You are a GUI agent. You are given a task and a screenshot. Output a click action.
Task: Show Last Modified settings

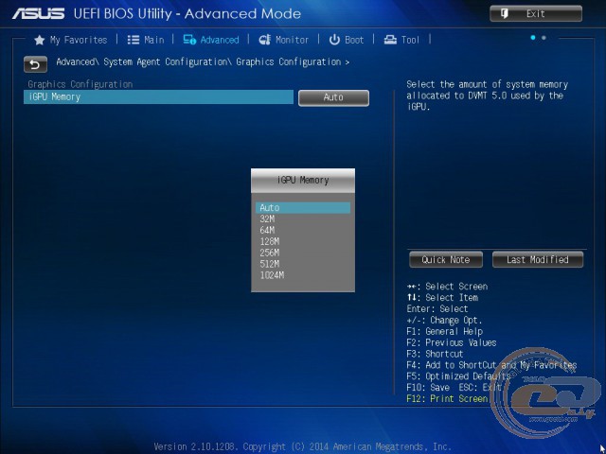point(538,259)
